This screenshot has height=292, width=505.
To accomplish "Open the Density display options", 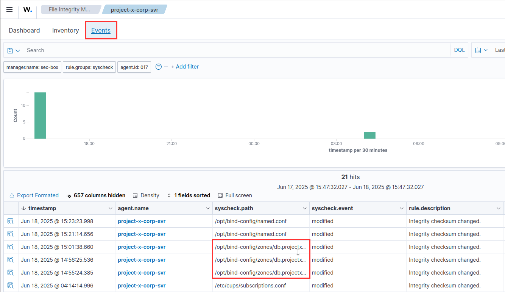I will click(146, 195).
